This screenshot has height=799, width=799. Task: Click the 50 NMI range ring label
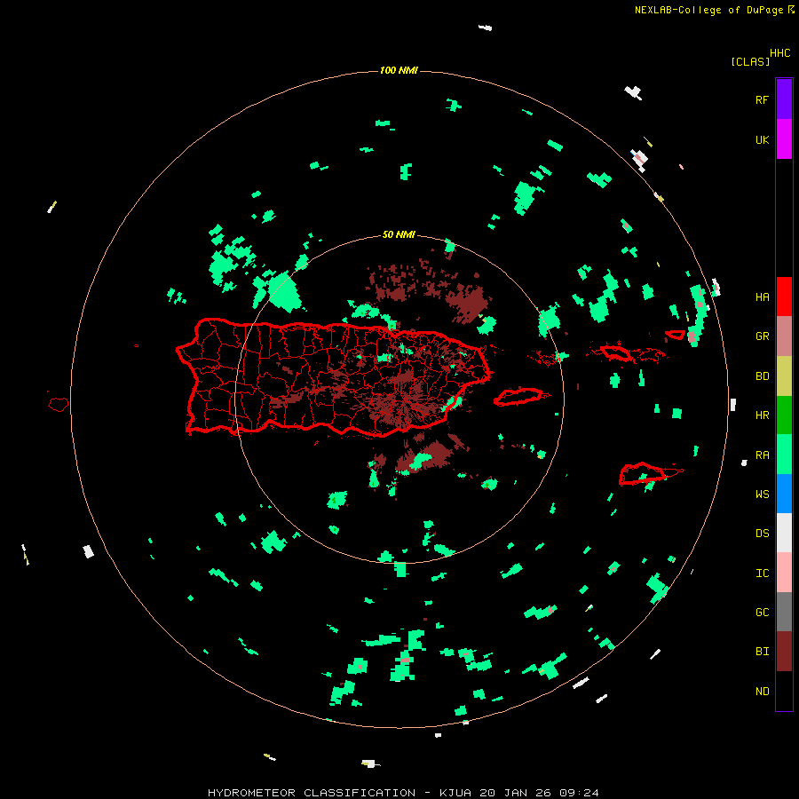(399, 234)
